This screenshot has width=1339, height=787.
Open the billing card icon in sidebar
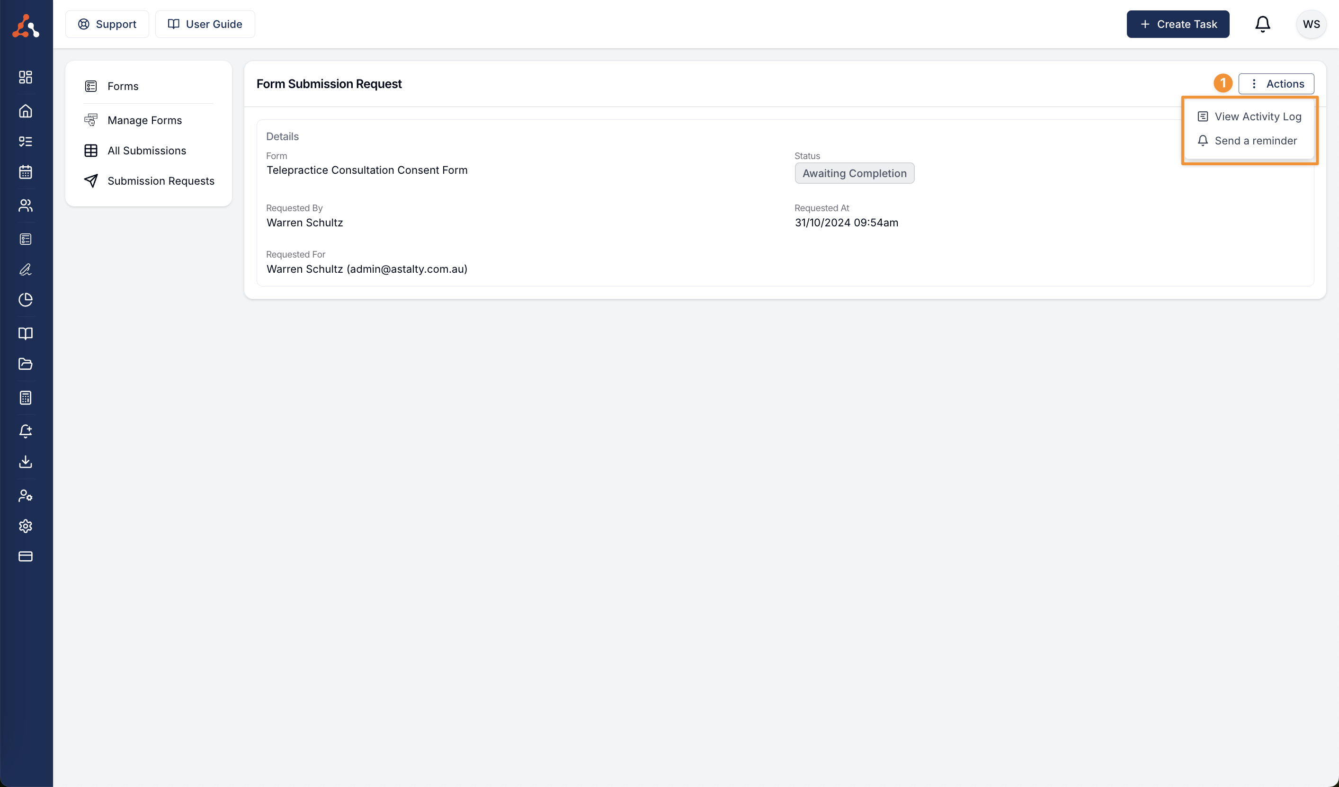26,556
